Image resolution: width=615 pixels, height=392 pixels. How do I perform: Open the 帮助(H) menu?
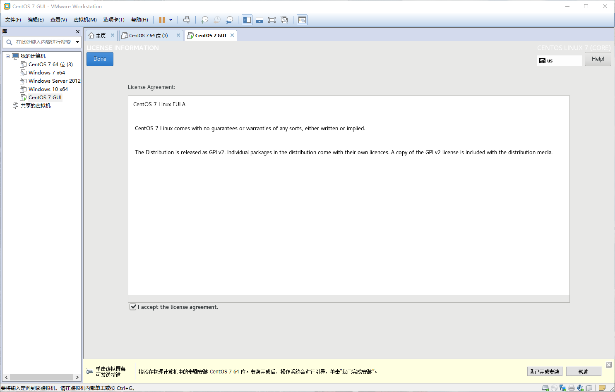click(139, 20)
